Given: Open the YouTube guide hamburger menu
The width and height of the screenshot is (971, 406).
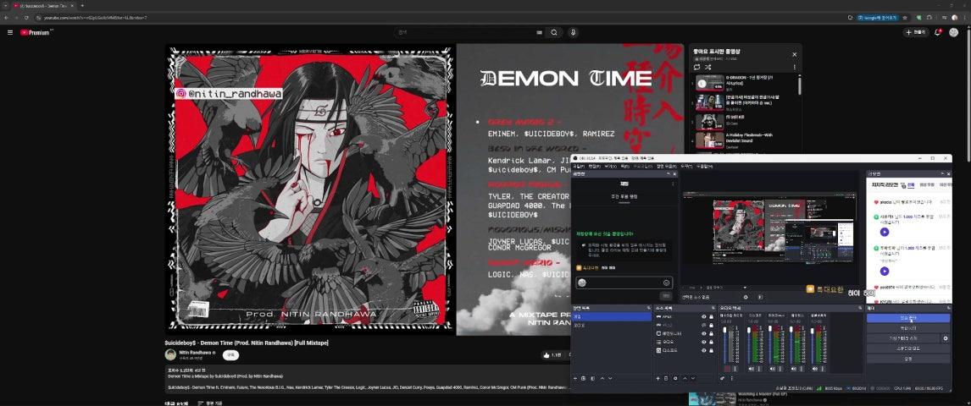Looking at the screenshot, I should pos(10,32).
